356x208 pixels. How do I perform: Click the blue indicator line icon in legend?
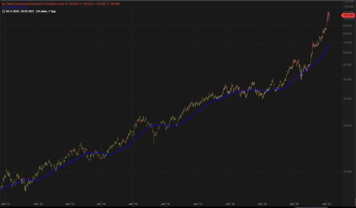point(3,7)
